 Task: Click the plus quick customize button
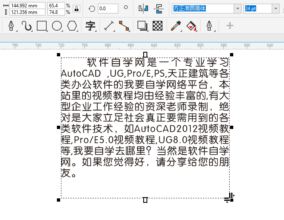(230, 26)
